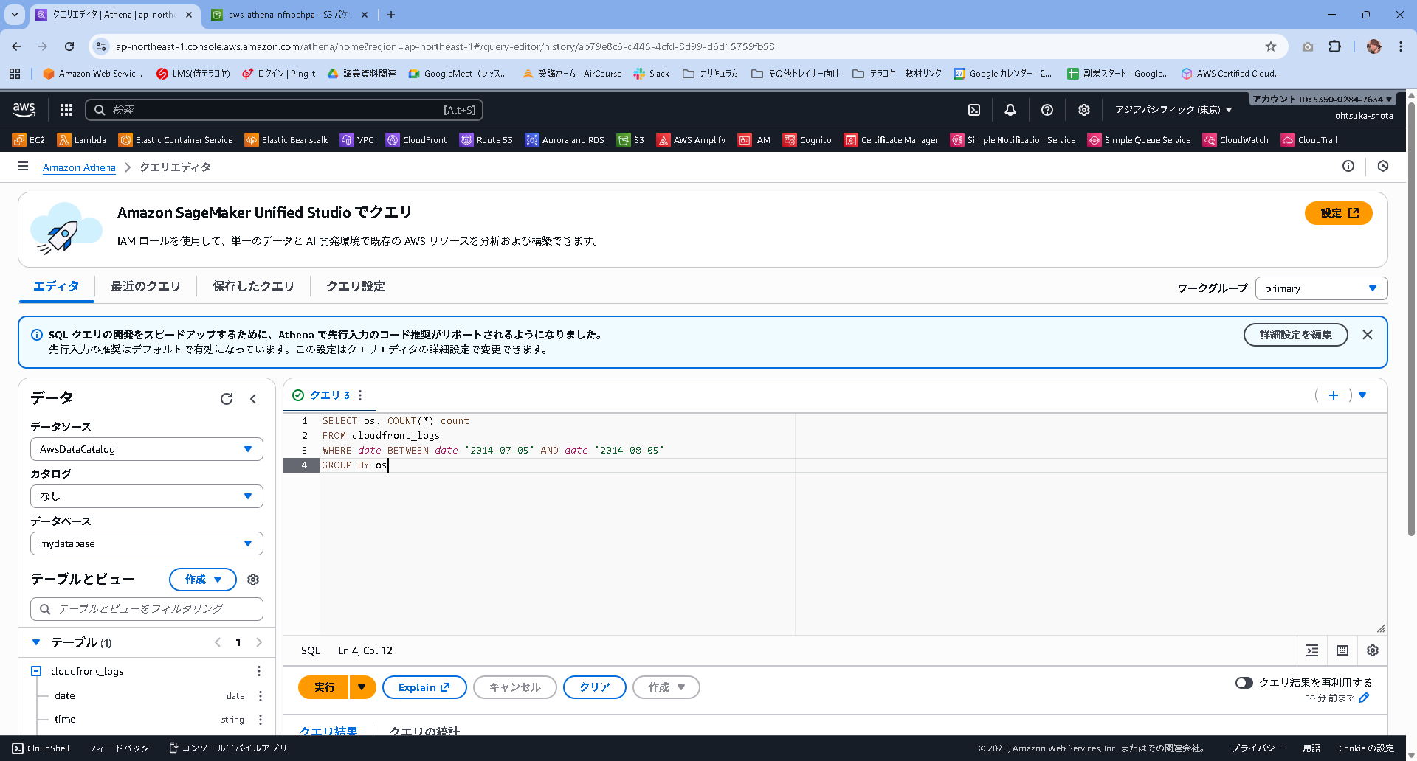The image size is (1417, 761).
Task: Add a new query tab
Action: coord(1334,395)
